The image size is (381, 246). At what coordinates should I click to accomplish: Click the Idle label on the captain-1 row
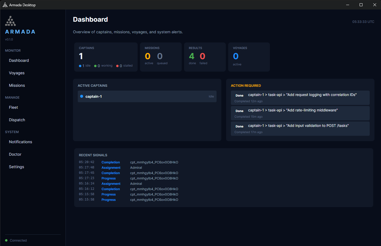[x=211, y=96]
